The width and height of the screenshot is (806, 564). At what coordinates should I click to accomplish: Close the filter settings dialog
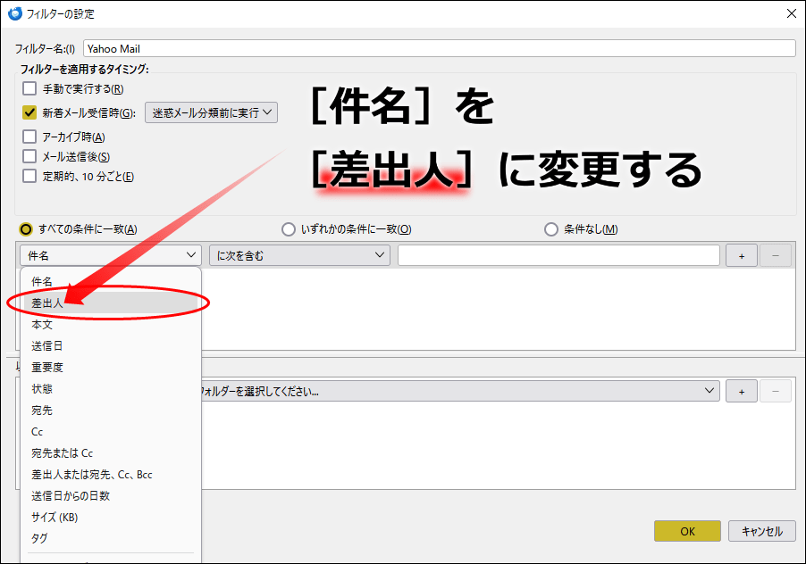click(792, 13)
